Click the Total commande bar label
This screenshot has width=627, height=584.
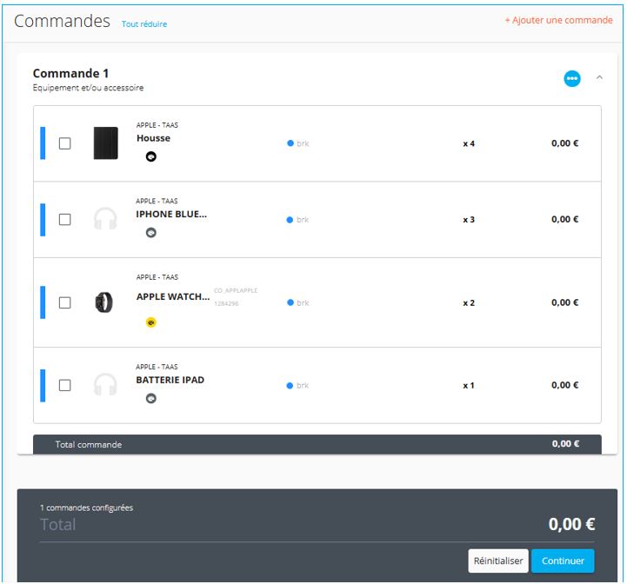click(x=89, y=444)
